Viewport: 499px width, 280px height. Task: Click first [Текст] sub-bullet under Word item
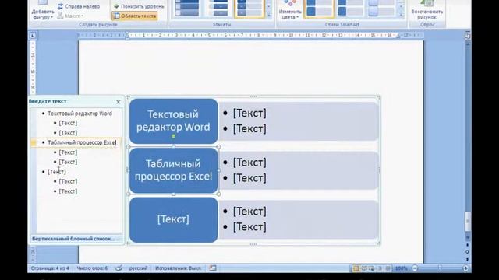68,123
